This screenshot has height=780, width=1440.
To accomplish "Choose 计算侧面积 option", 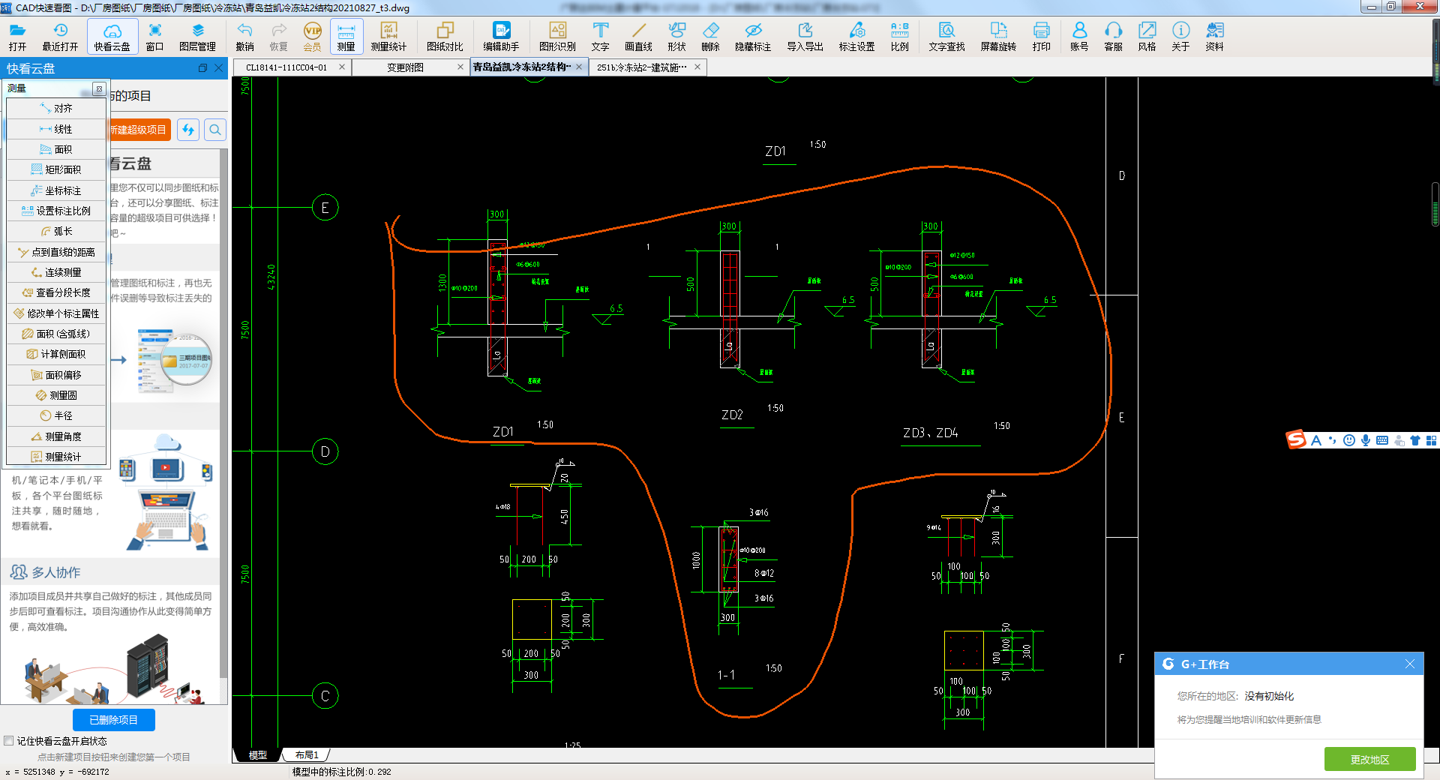I will [56, 354].
